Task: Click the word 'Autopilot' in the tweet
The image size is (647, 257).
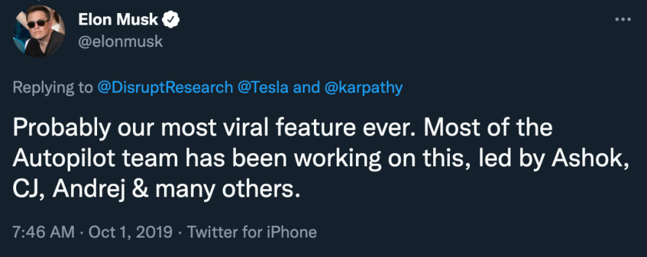Action: coord(61,159)
